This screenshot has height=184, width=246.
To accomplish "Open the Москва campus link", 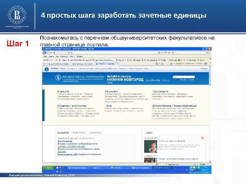I will pyautogui.click(x=166, y=80).
